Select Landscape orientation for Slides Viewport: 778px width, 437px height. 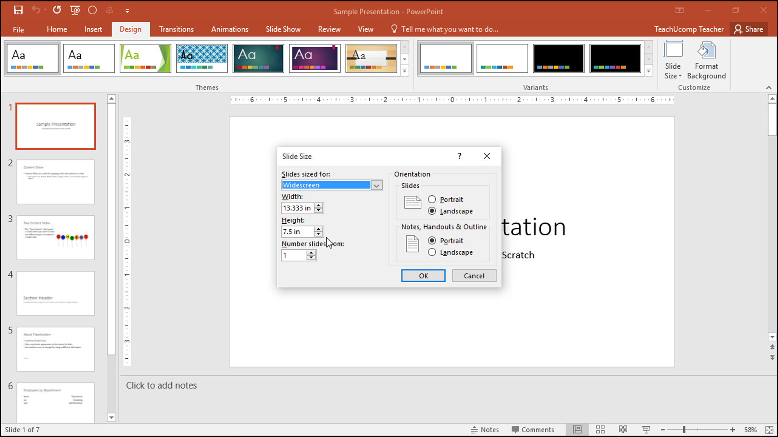tap(431, 211)
